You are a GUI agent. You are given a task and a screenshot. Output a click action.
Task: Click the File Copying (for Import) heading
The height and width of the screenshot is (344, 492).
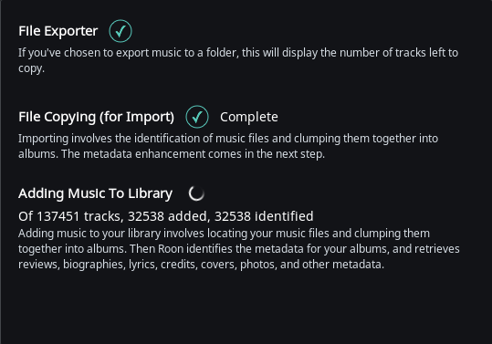97,117
